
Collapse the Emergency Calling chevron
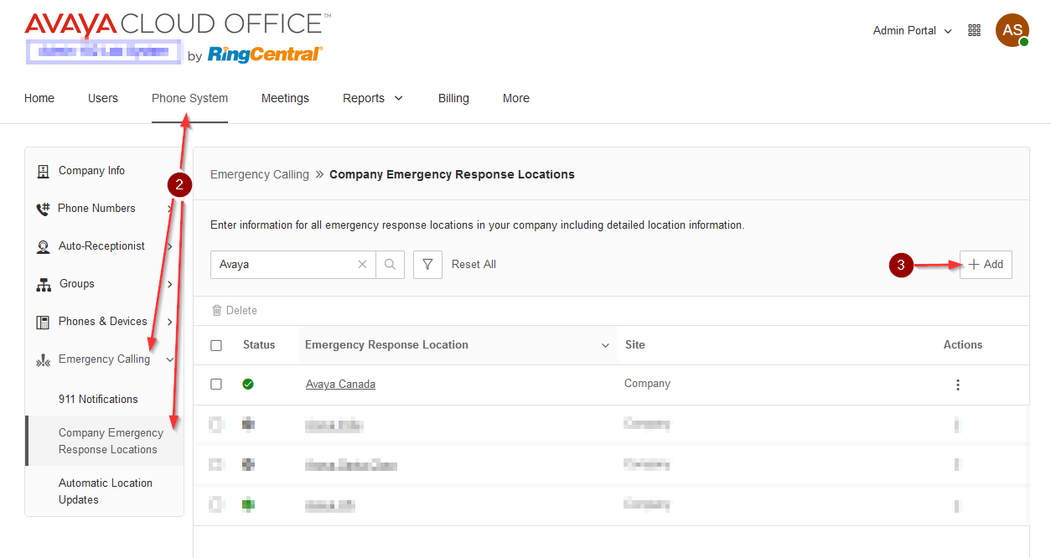(170, 359)
